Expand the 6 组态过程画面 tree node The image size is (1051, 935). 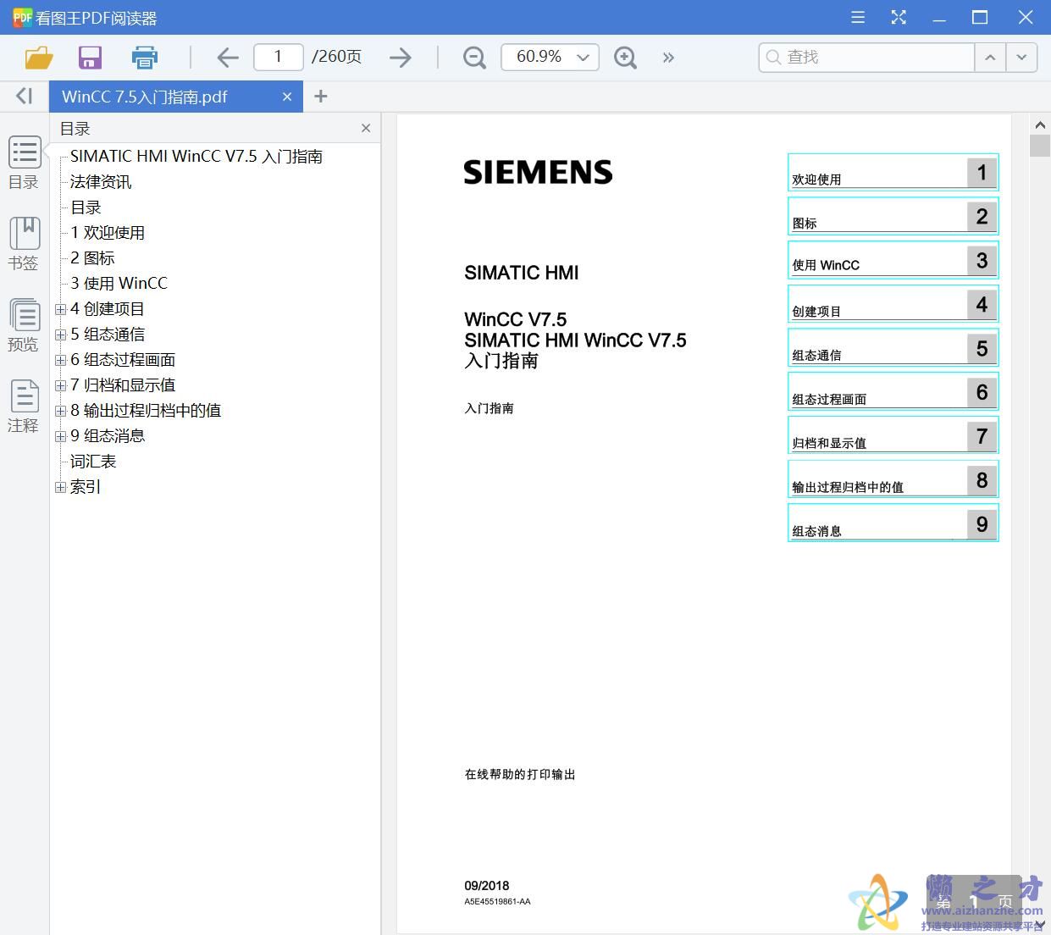(60, 360)
